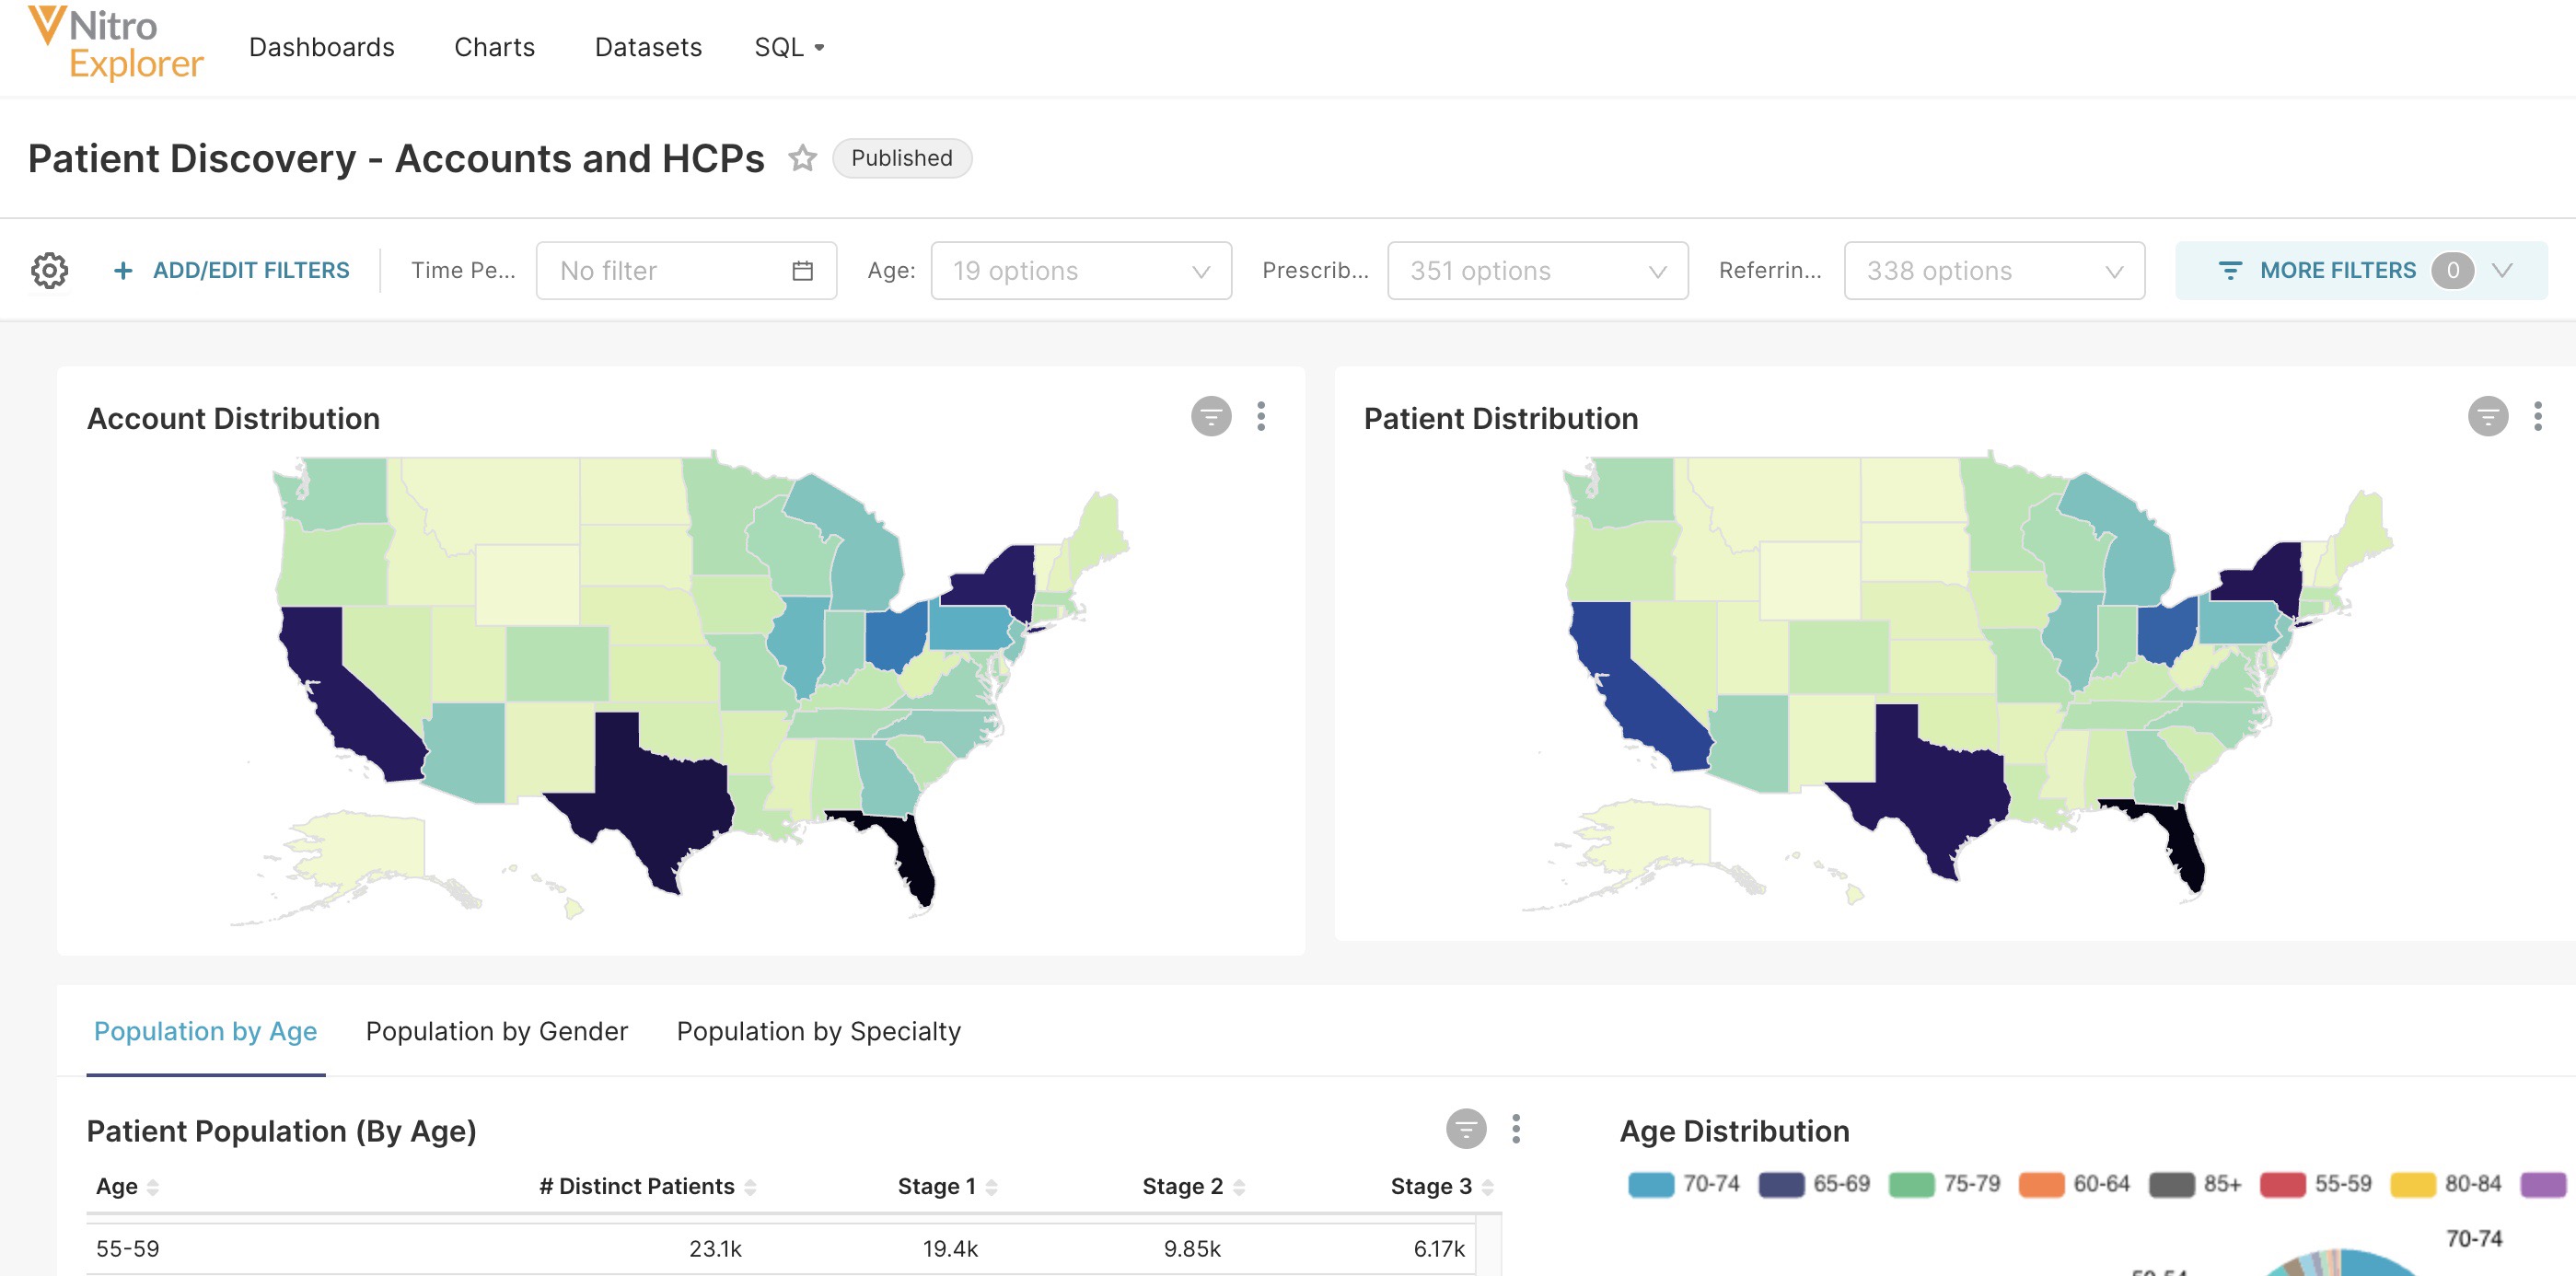This screenshot has width=2576, height=1276.
Task: Expand the Age filter dropdown
Action: (x=1080, y=270)
